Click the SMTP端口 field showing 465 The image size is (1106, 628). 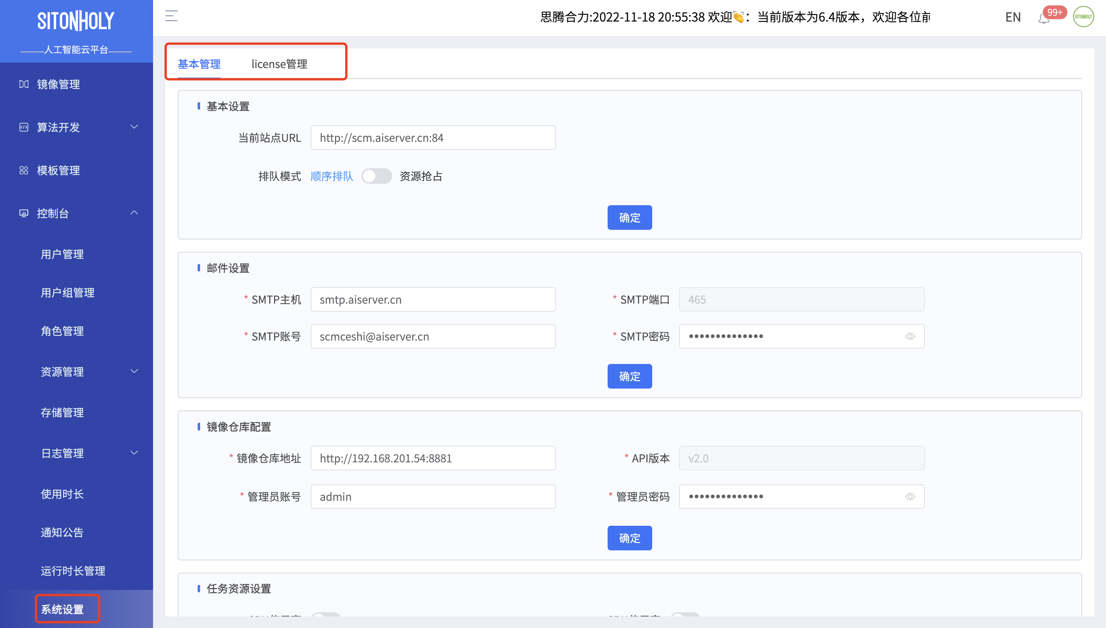(802, 300)
